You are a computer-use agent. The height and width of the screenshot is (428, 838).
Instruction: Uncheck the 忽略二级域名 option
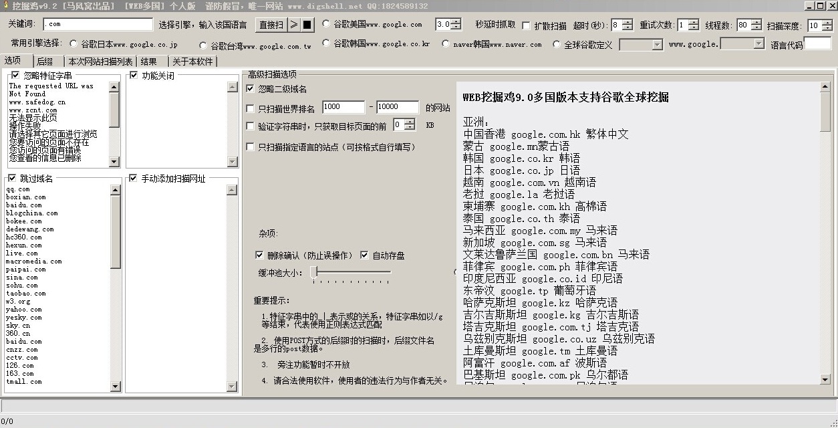click(x=250, y=88)
